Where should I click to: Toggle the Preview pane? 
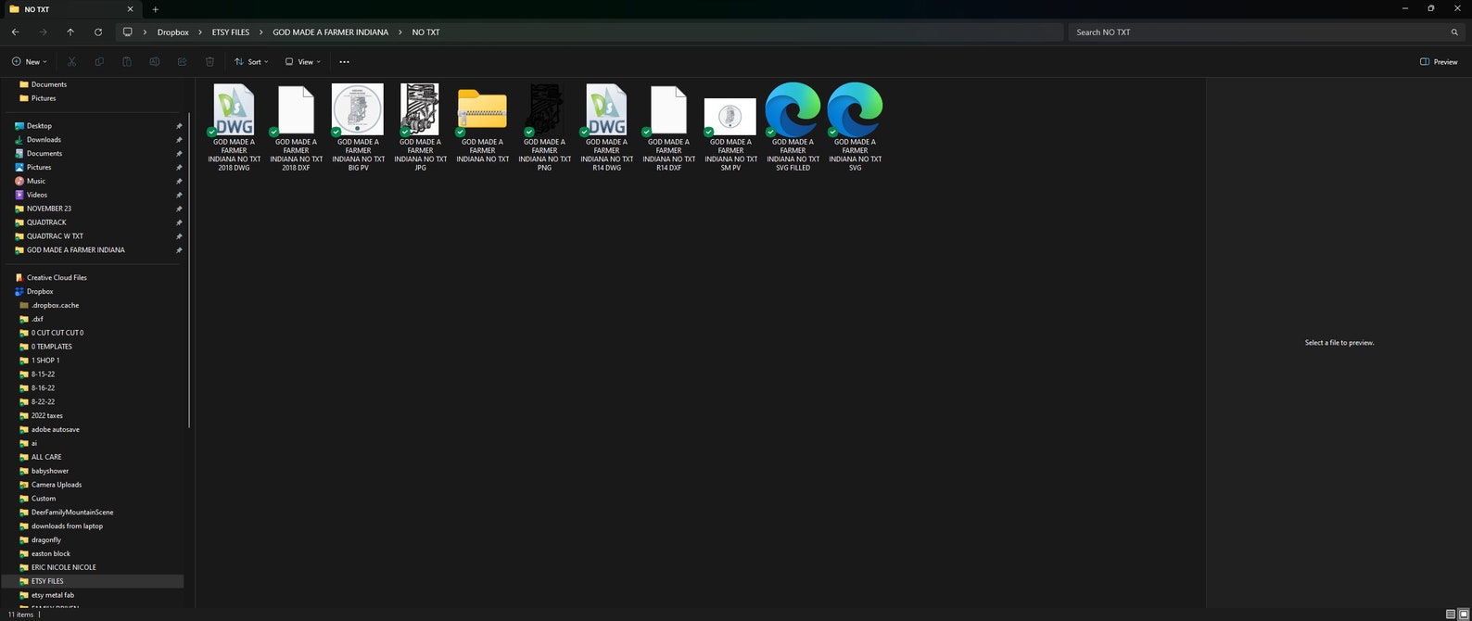click(x=1438, y=62)
